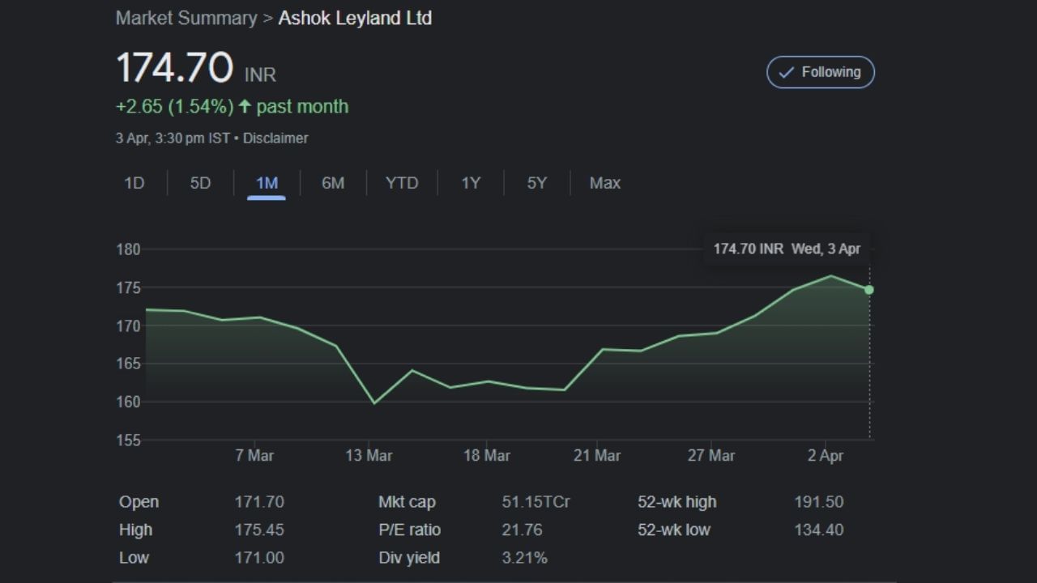Click the 3 Apr, 3:30 pm IST timestamp
This screenshot has height=583, width=1037.
tap(173, 138)
